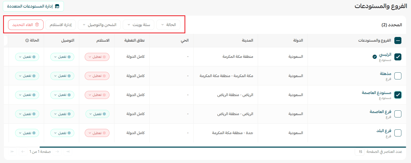The width and height of the screenshot is (411, 163).
Task: Open the الحالة bulk dropdown
Action: click(x=168, y=25)
